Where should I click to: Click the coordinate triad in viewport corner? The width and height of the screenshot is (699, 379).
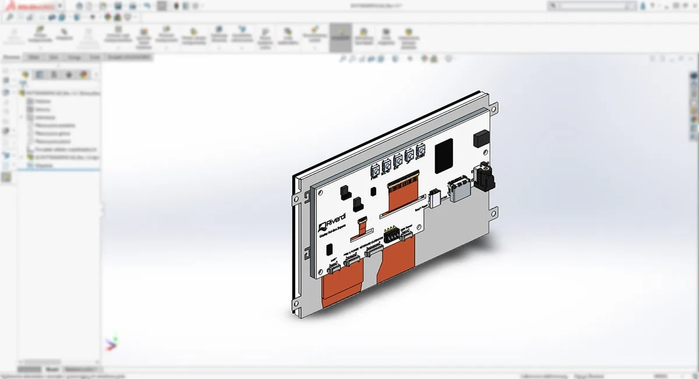(111, 342)
